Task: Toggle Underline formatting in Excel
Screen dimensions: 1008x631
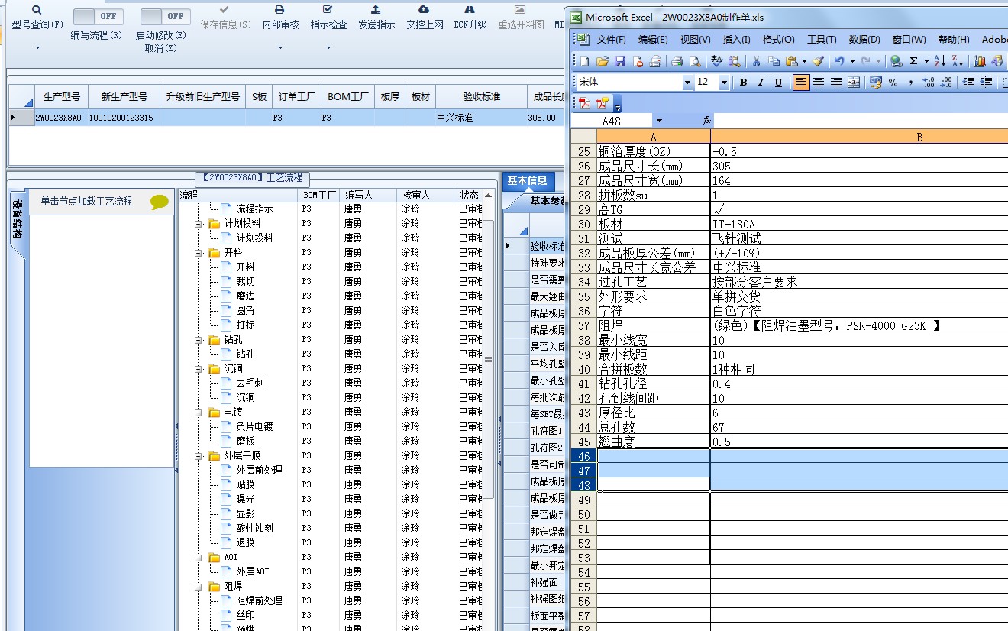Action: (778, 83)
